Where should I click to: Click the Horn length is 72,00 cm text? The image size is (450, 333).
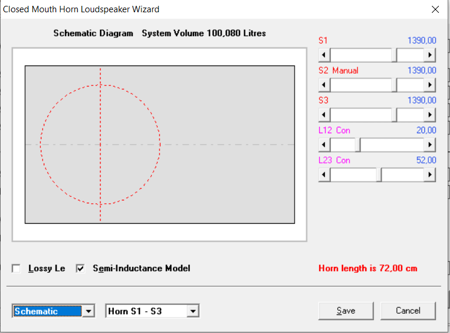[x=368, y=269]
